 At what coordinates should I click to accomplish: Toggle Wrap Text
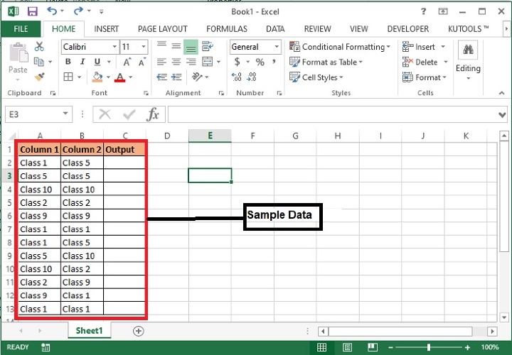208,46
